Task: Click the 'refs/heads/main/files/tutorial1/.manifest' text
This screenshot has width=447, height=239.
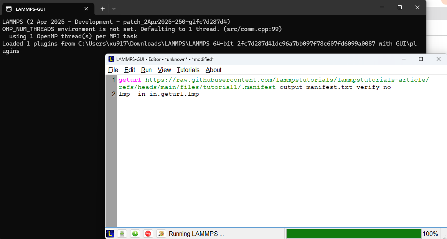Action: [197, 87]
